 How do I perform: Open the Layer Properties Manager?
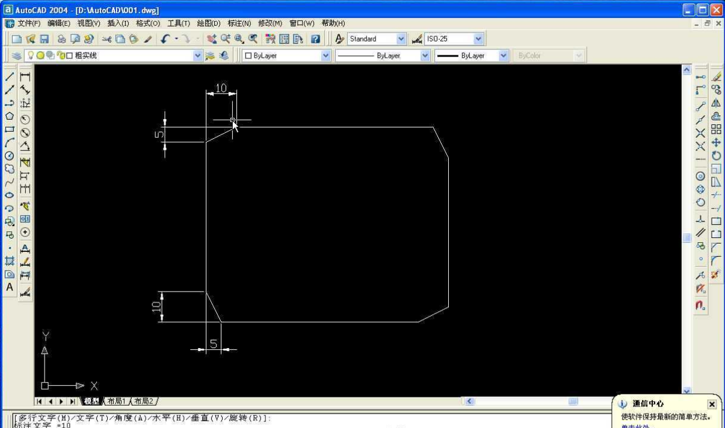pos(17,55)
